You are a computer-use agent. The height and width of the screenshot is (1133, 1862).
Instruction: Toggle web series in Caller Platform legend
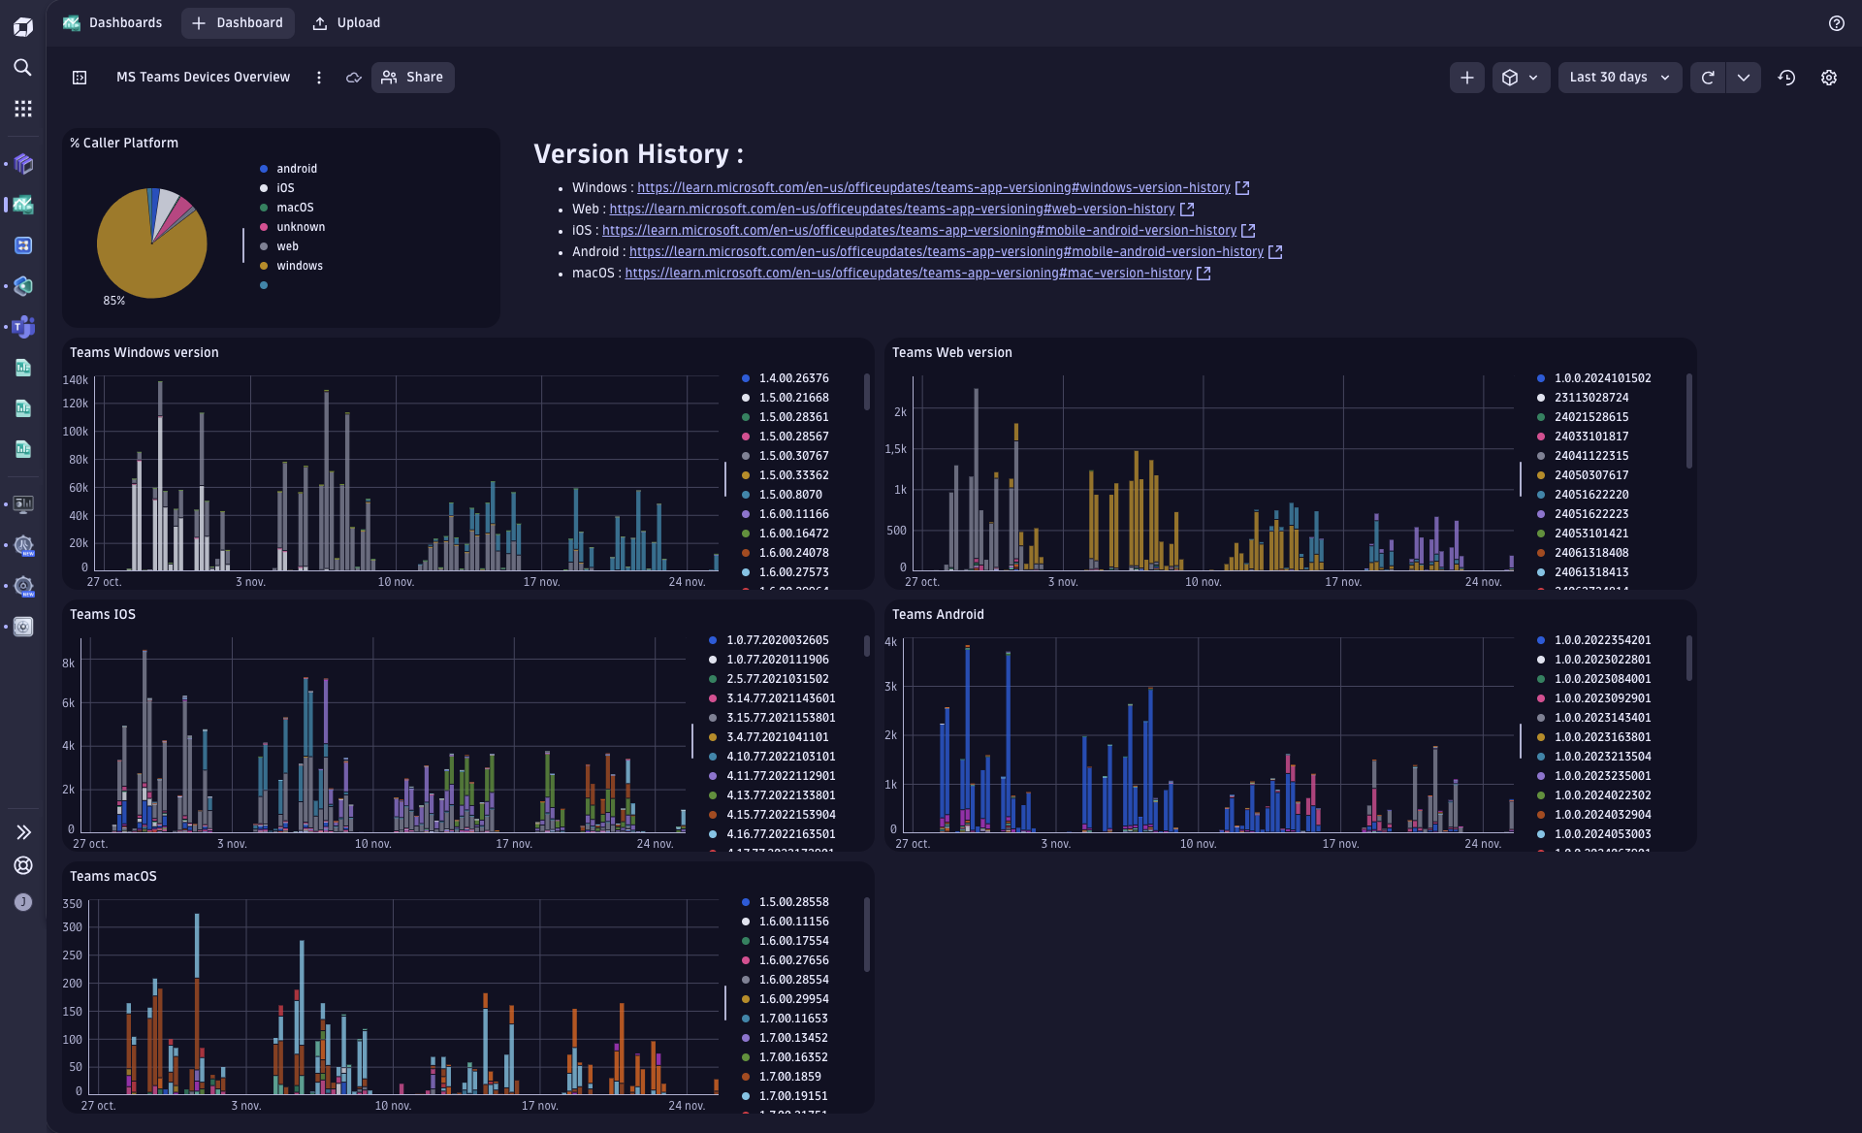(x=279, y=246)
